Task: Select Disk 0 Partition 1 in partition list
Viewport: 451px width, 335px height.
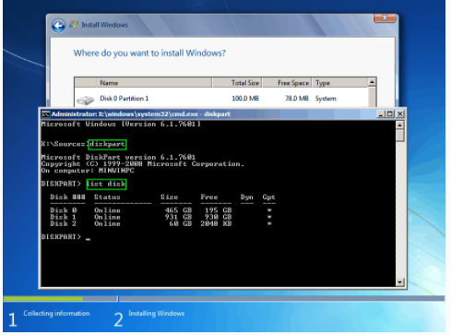Action: point(221,99)
